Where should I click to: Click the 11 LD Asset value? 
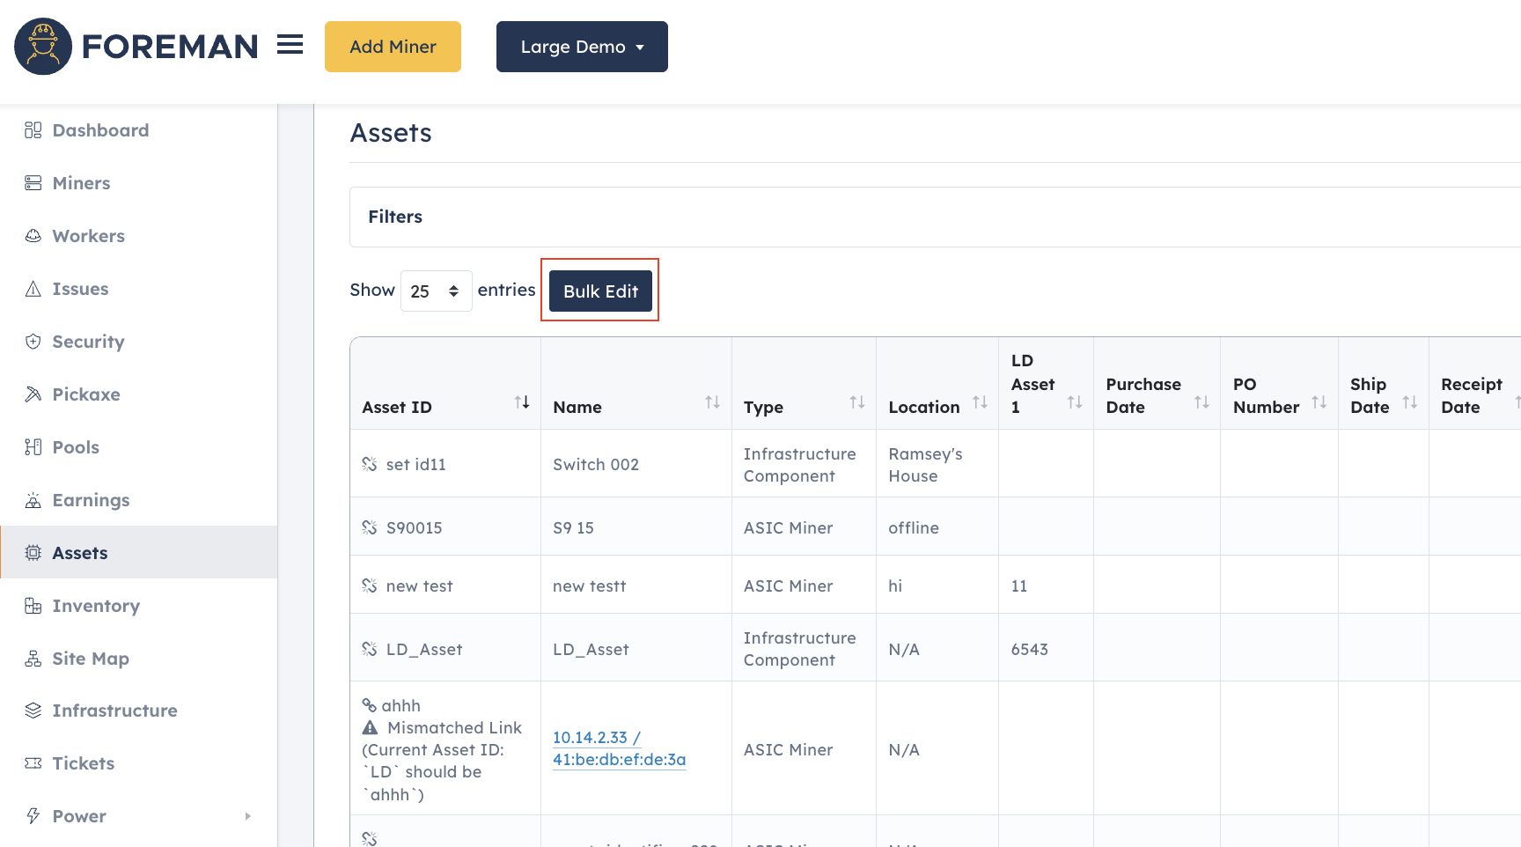click(x=1019, y=586)
